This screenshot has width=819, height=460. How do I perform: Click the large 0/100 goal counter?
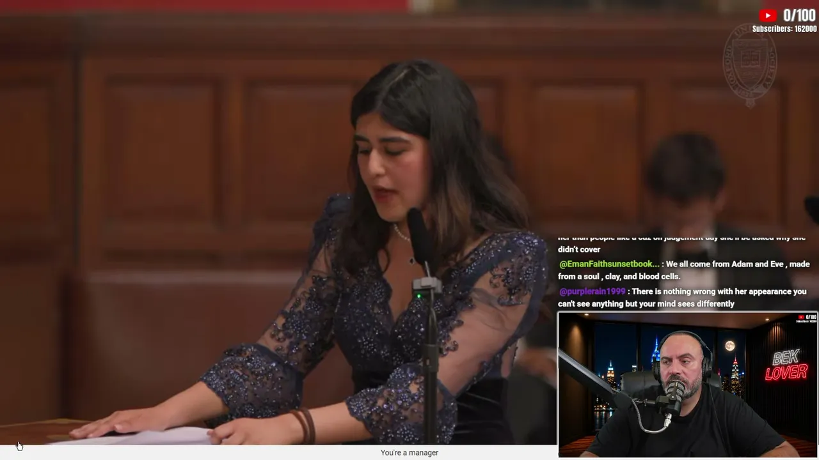click(x=799, y=15)
